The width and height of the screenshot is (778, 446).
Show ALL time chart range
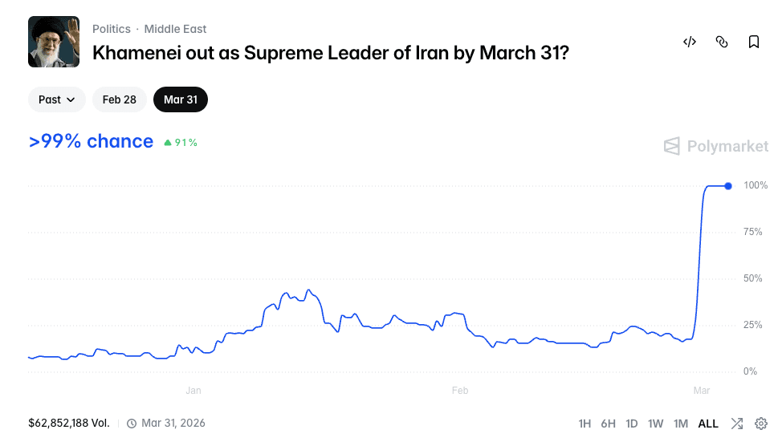coord(708,424)
